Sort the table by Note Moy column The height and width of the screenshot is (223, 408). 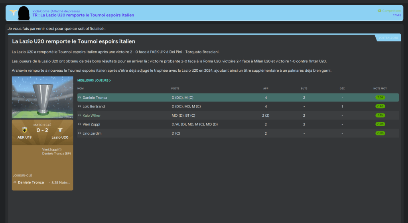click(x=380, y=88)
